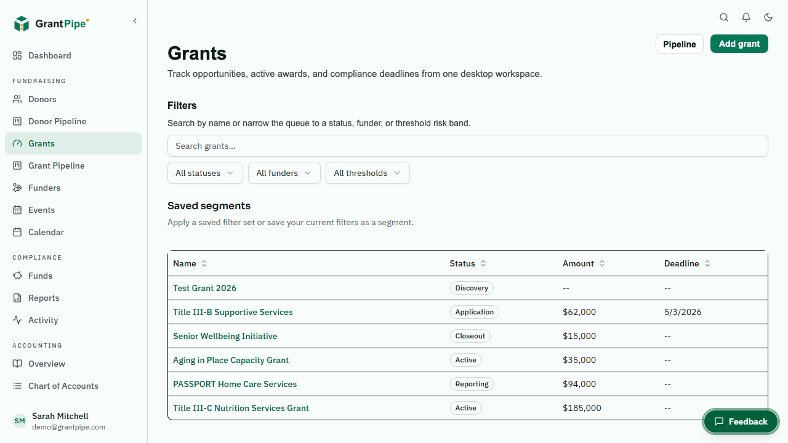Click the Pipeline button

pos(680,44)
